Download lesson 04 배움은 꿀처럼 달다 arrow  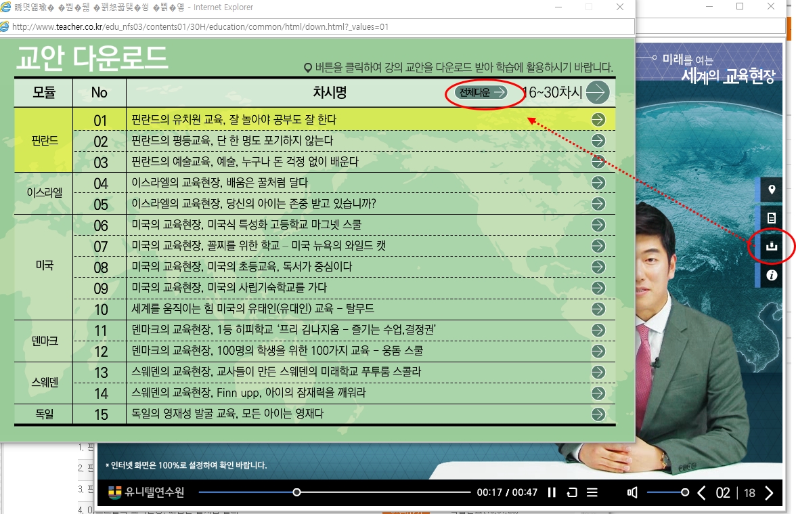[598, 183]
